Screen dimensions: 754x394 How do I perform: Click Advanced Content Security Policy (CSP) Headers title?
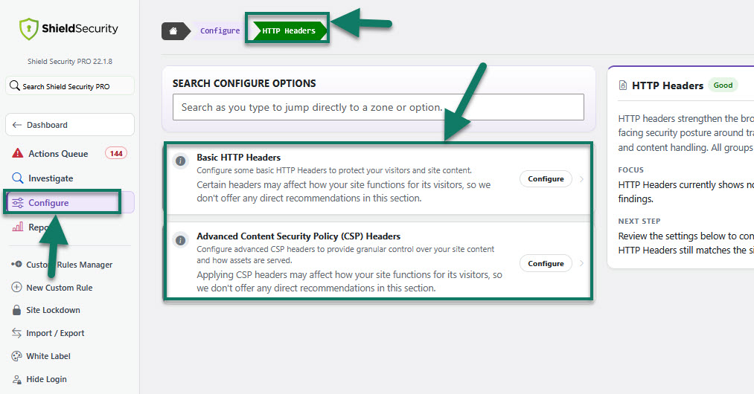pyautogui.click(x=298, y=236)
